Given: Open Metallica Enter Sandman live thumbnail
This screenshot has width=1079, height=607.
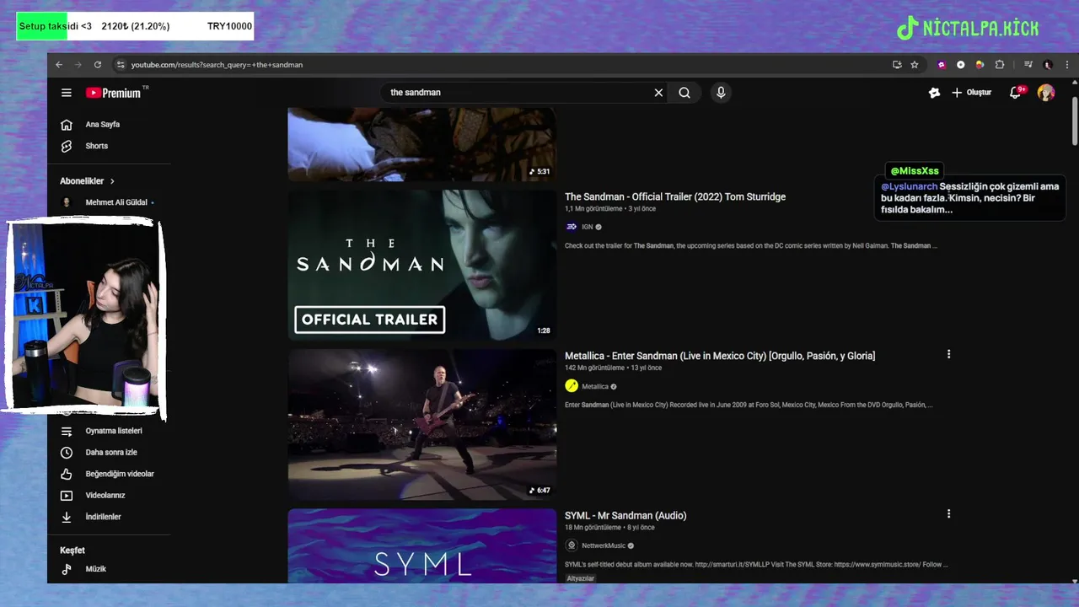Looking at the screenshot, I should tap(421, 424).
